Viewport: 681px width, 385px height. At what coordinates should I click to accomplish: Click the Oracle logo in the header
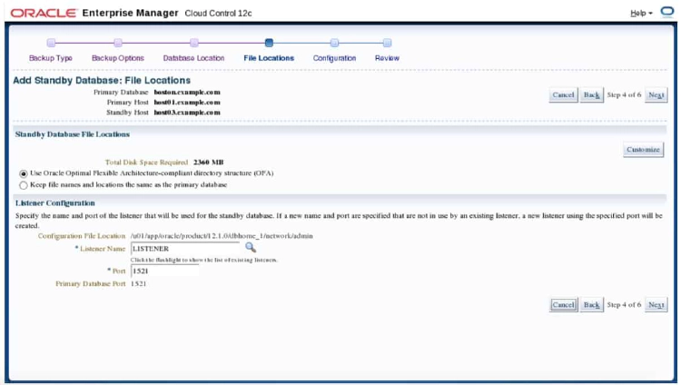[44, 13]
